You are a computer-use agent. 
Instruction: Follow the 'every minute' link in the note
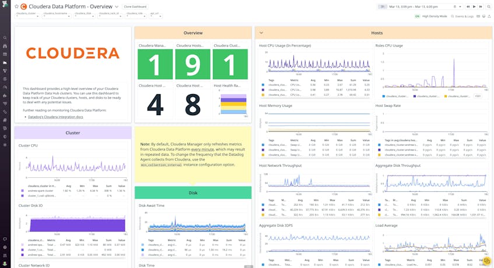[x=202, y=149]
